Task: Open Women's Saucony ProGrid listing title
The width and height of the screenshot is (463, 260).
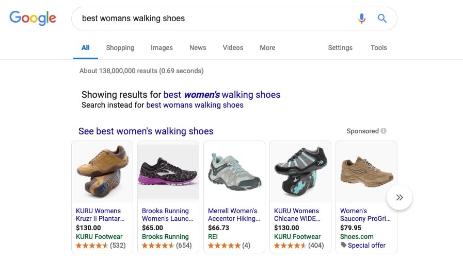Action: 365,215
